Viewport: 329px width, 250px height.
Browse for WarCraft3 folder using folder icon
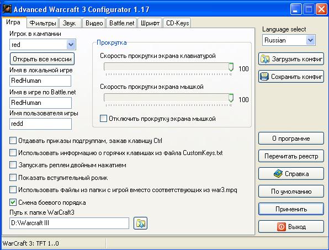pos(140,223)
